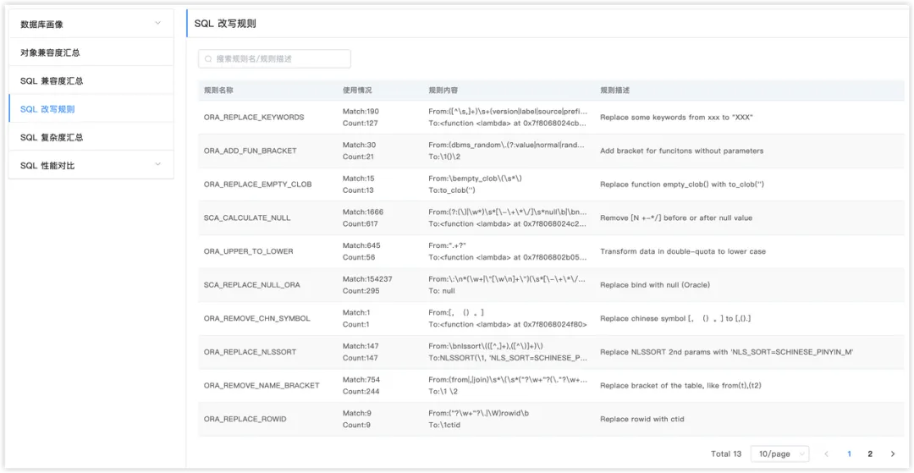Go to previous page arrow

(x=826, y=454)
